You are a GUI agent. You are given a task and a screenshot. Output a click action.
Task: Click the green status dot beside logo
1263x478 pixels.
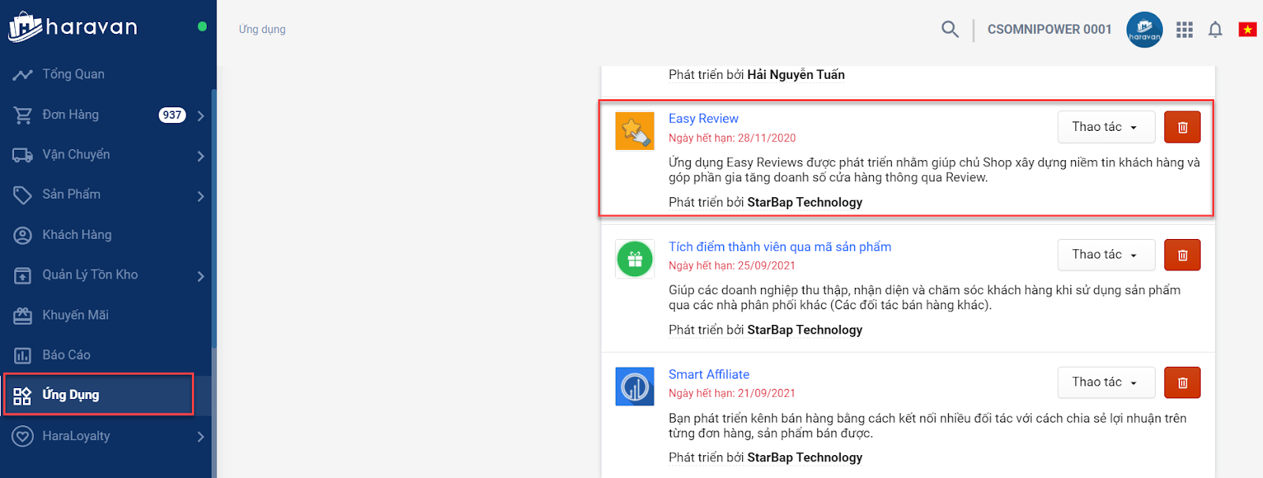pyautogui.click(x=202, y=27)
